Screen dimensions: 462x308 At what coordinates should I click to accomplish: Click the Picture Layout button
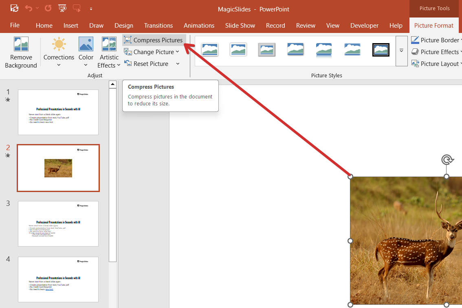(x=437, y=64)
